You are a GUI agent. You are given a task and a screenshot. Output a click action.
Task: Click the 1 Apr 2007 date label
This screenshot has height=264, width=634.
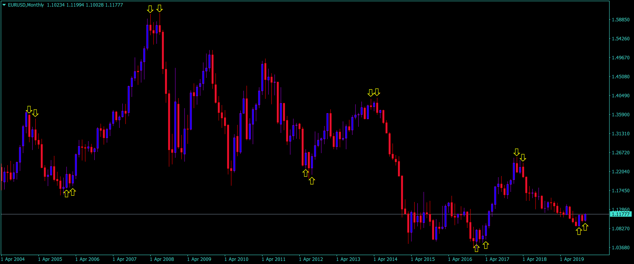pos(125,259)
